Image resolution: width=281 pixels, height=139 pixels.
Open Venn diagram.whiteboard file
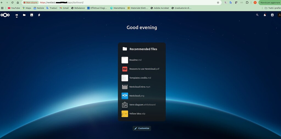pyautogui.click(x=142, y=105)
